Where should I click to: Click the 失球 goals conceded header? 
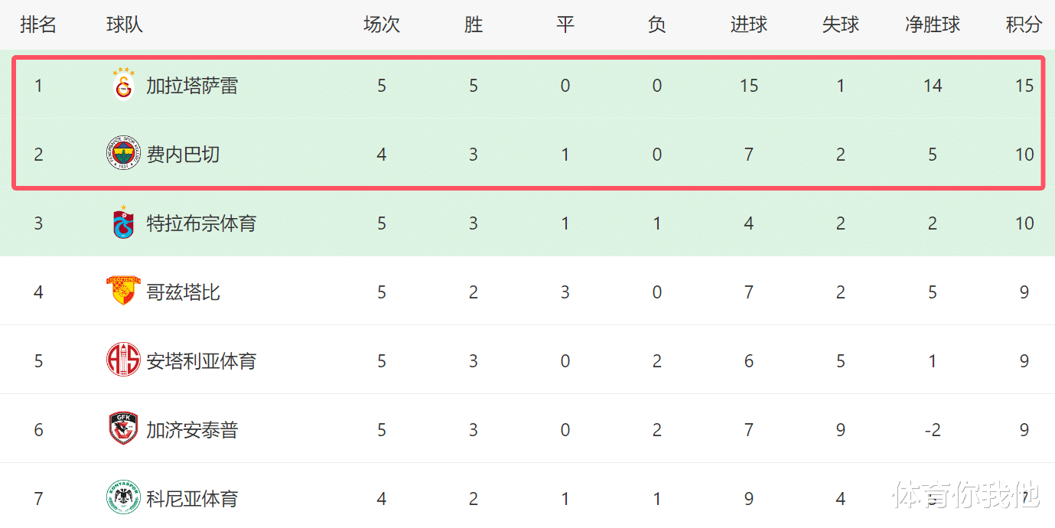pyautogui.click(x=840, y=24)
